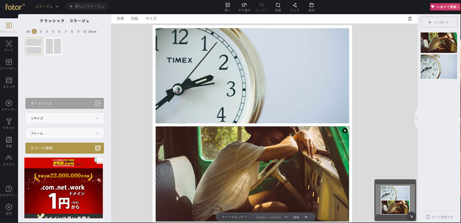Viewport: 461px width, 223px height.
Task: Click the 38% zoom level value
Action: tap(296, 217)
